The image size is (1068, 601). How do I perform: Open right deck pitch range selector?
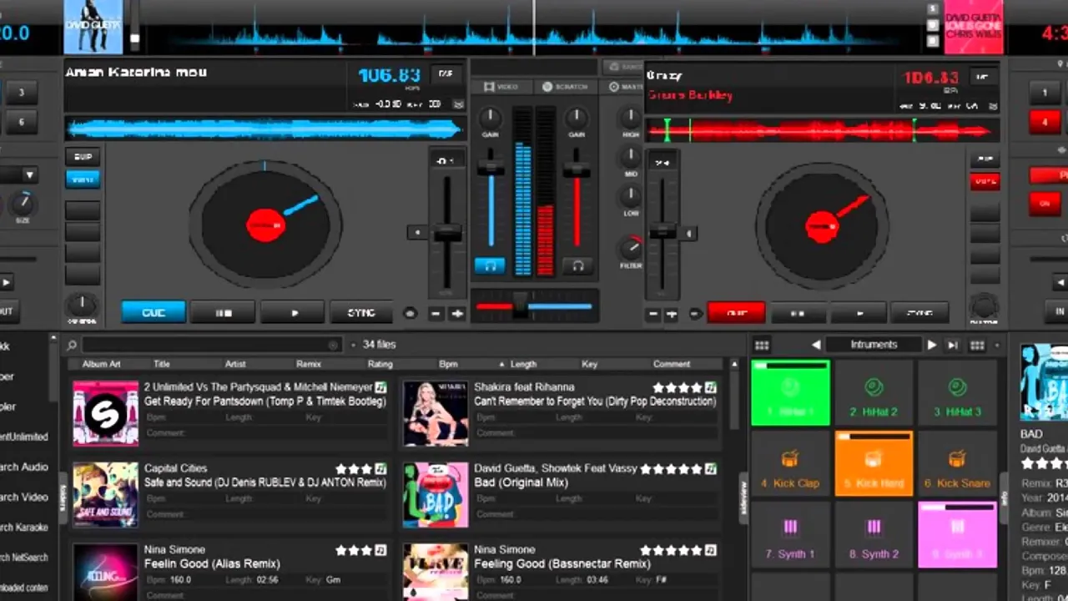[662, 162]
